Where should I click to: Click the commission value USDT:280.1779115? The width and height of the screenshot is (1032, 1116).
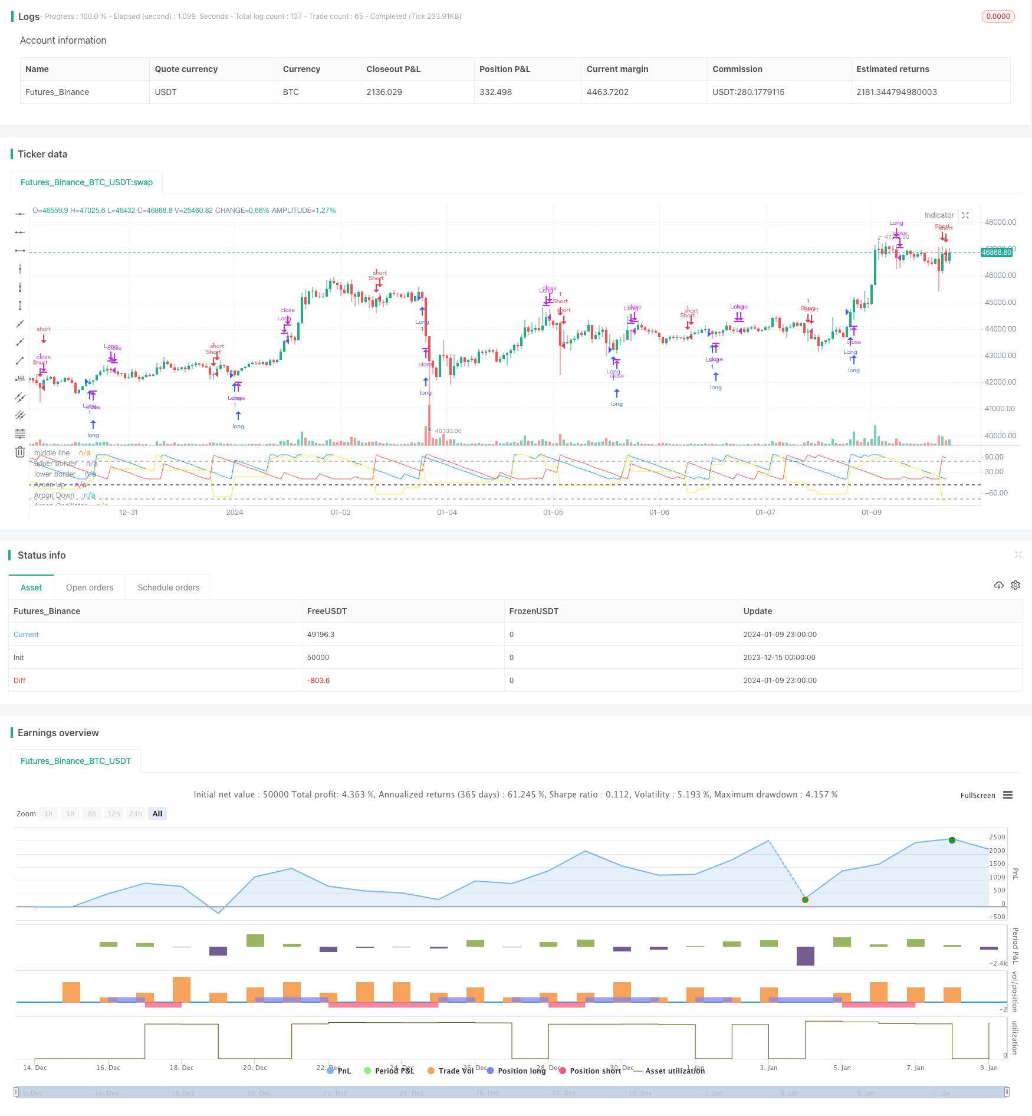tap(748, 92)
